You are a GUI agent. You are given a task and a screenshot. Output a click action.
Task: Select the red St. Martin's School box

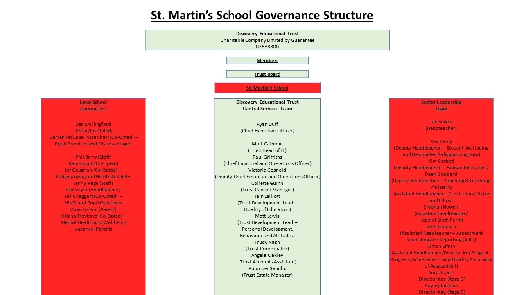point(267,88)
